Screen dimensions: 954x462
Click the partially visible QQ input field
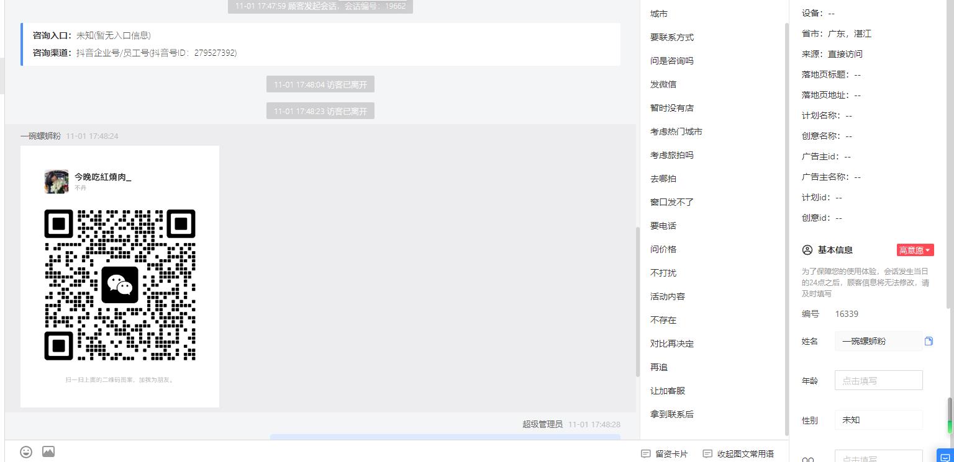(x=878, y=456)
